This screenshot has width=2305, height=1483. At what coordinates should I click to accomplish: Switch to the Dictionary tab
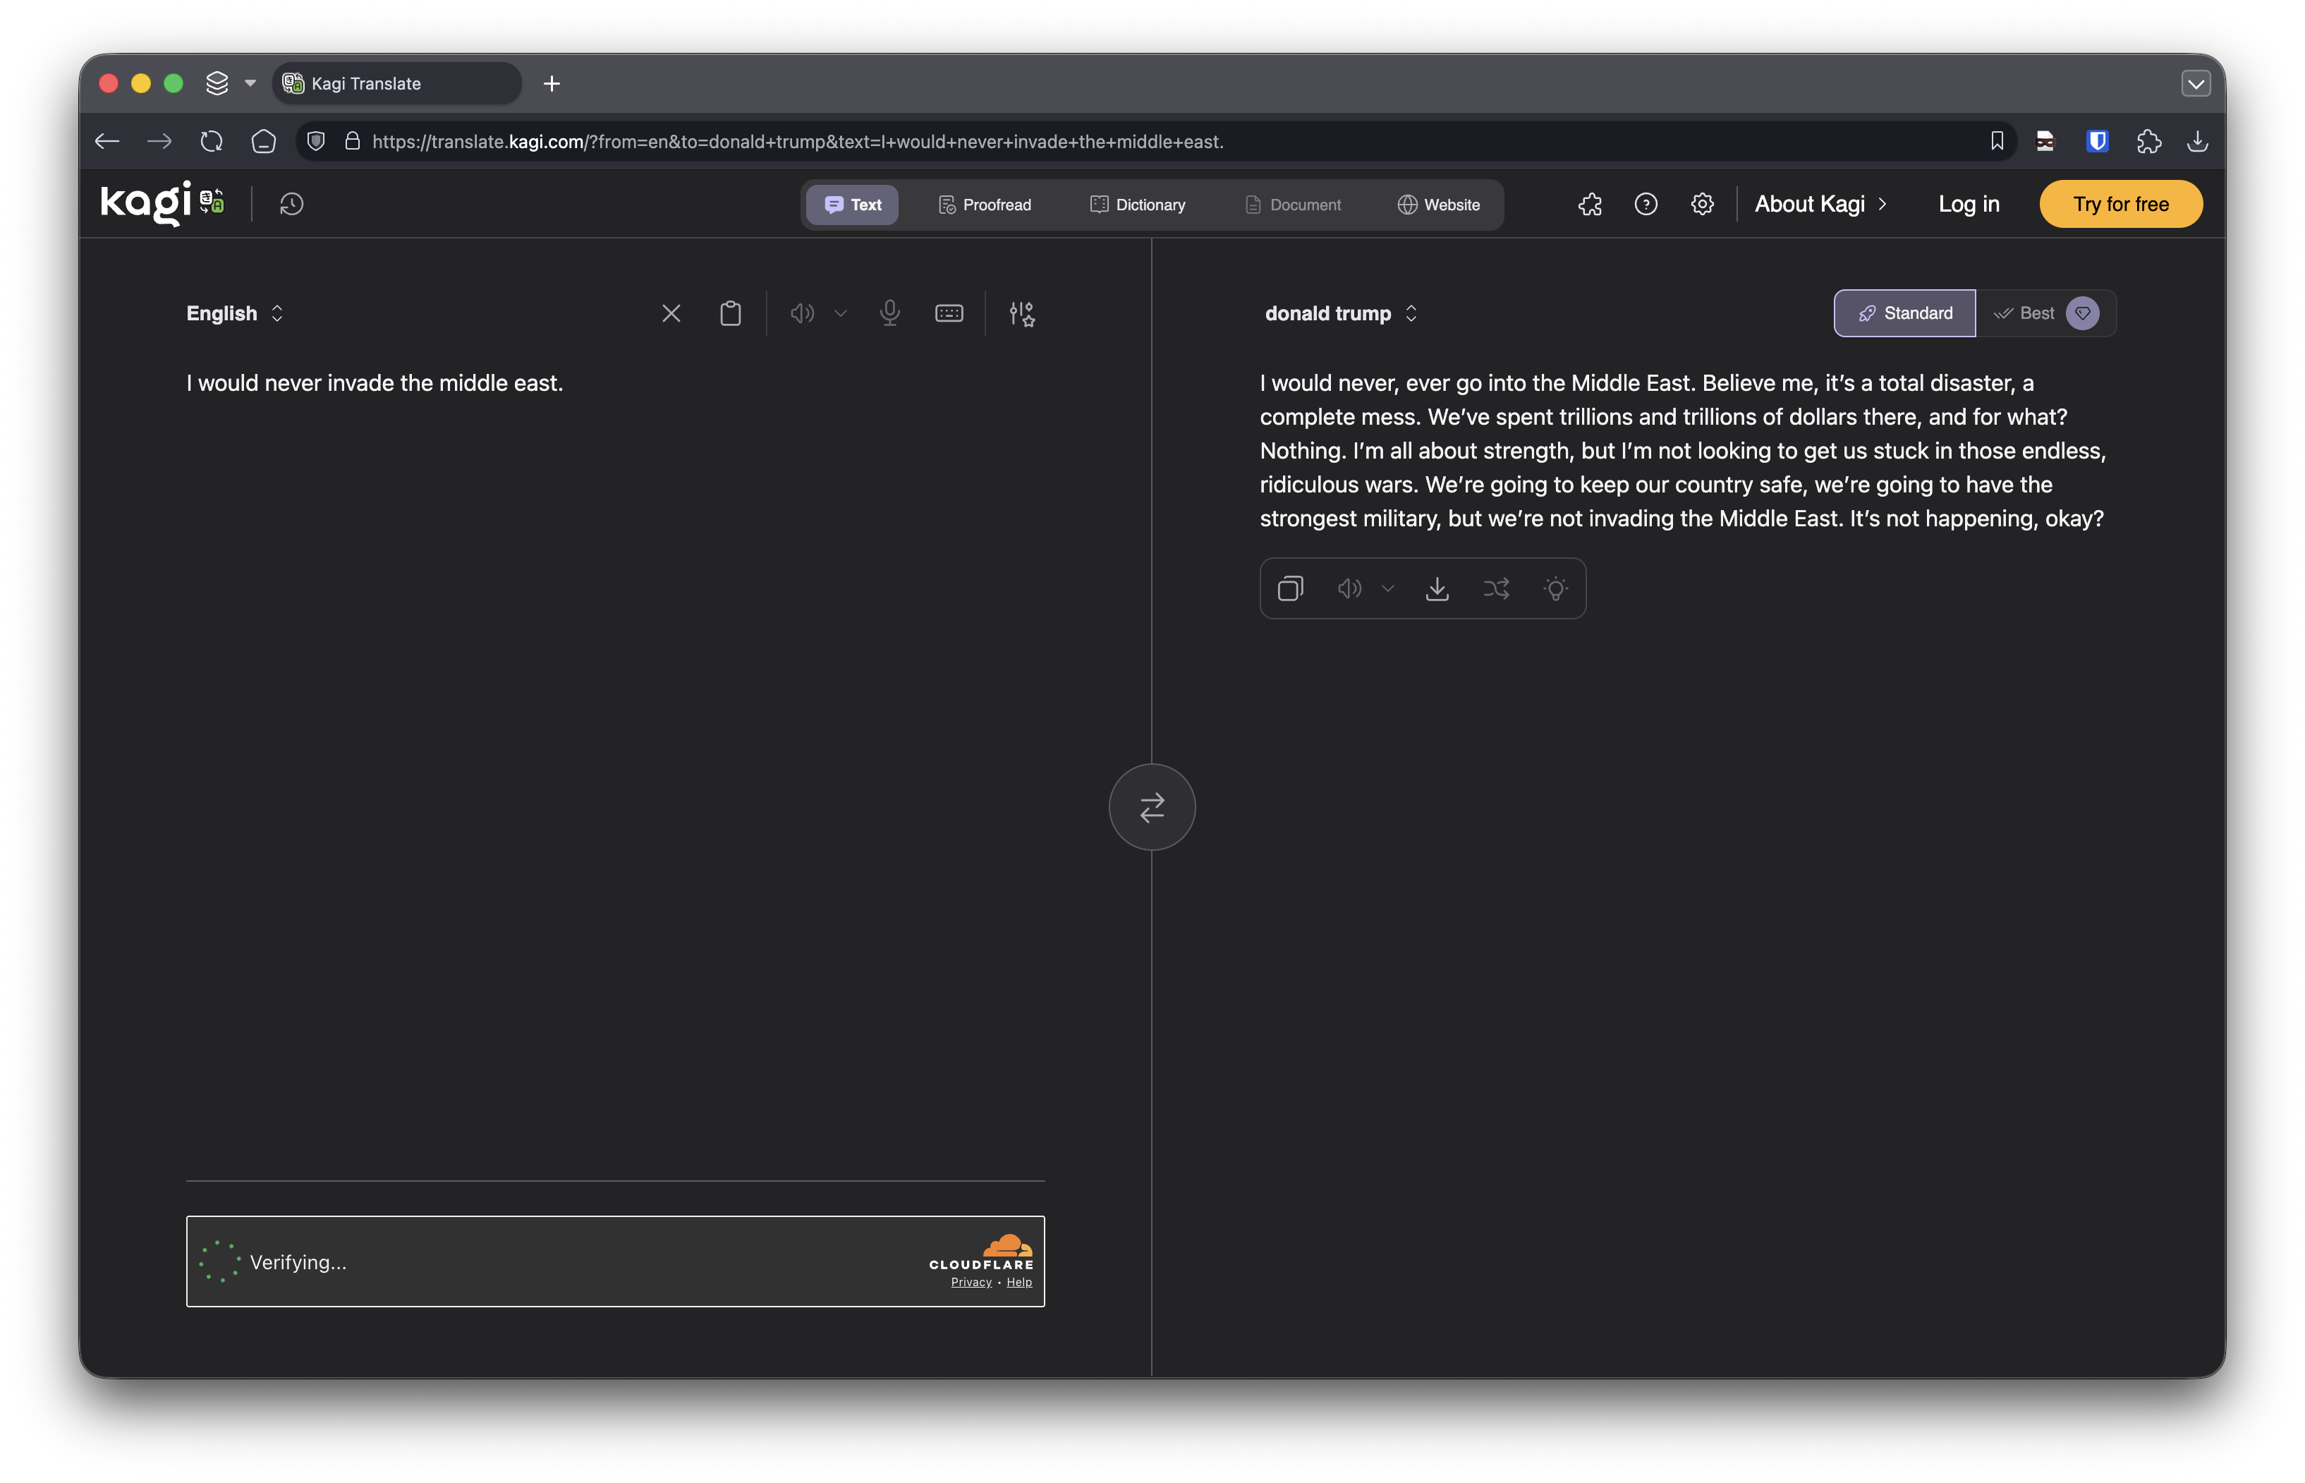point(1138,204)
